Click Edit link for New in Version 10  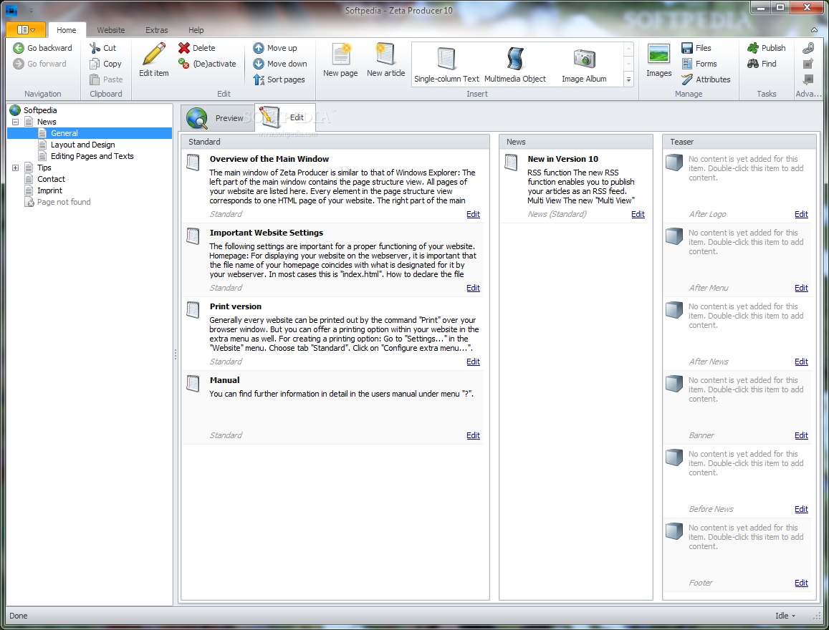click(x=638, y=214)
